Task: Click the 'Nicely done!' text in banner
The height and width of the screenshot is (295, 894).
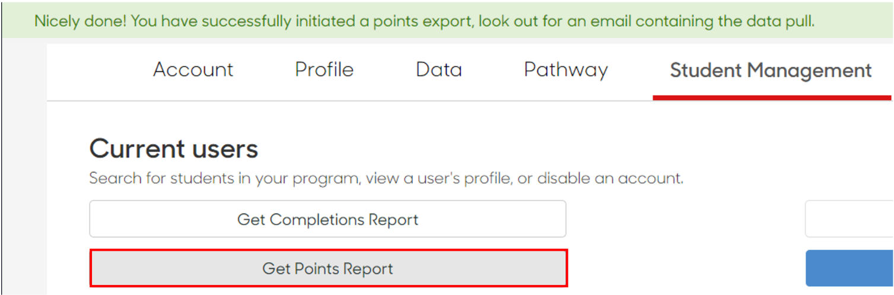Action: click(80, 21)
